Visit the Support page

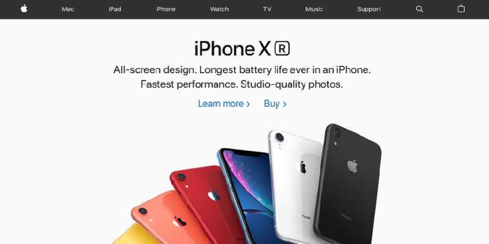point(369,9)
